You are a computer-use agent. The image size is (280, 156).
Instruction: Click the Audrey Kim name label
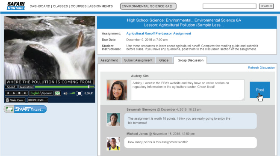[x=140, y=76]
